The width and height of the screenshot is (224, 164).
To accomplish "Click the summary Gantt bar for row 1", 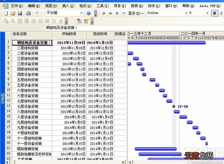I will [166, 42].
